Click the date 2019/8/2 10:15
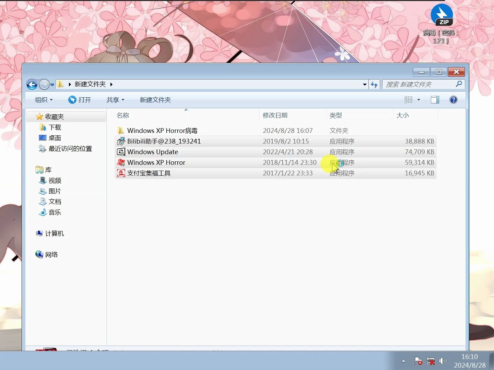 pos(286,141)
